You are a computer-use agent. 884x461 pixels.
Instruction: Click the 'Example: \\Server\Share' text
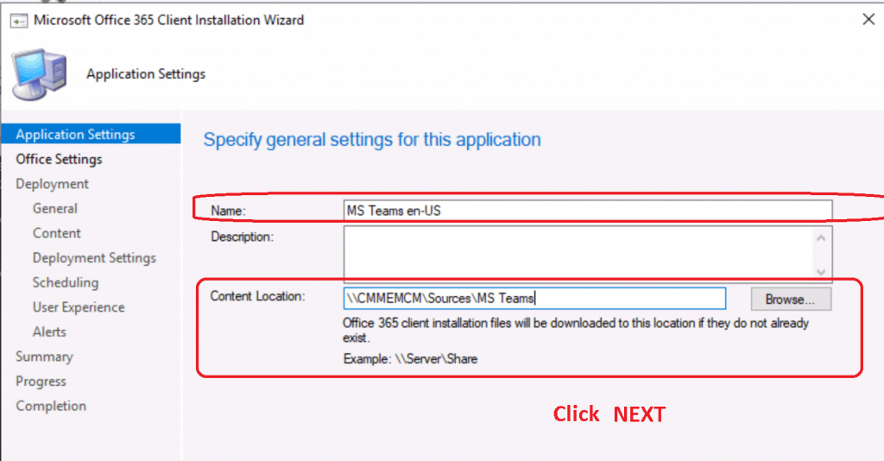tap(410, 359)
